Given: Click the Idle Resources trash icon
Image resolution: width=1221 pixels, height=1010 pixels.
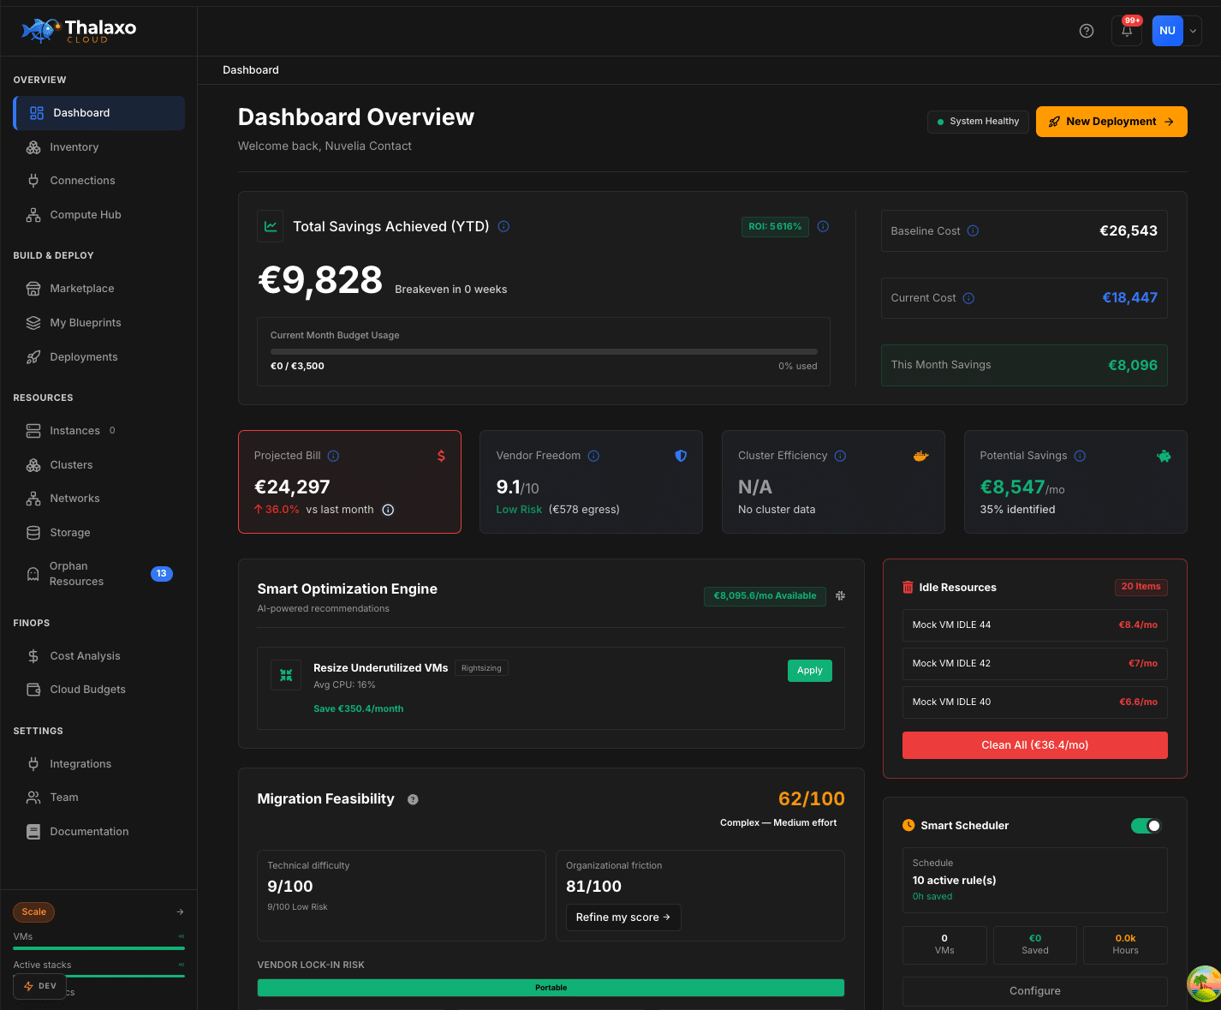Looking at the screenshot, I should click(x=908, y=588).
